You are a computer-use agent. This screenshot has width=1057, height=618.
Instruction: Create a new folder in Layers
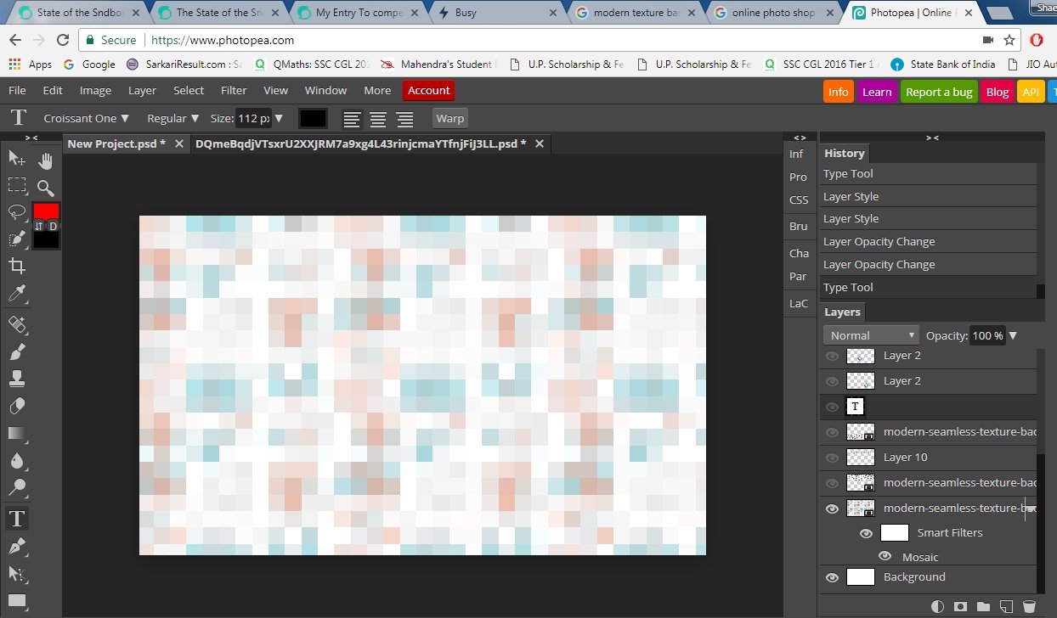[x=984, y=606]
